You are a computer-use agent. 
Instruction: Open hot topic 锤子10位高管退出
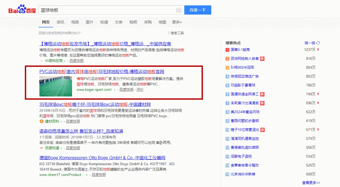245,130
